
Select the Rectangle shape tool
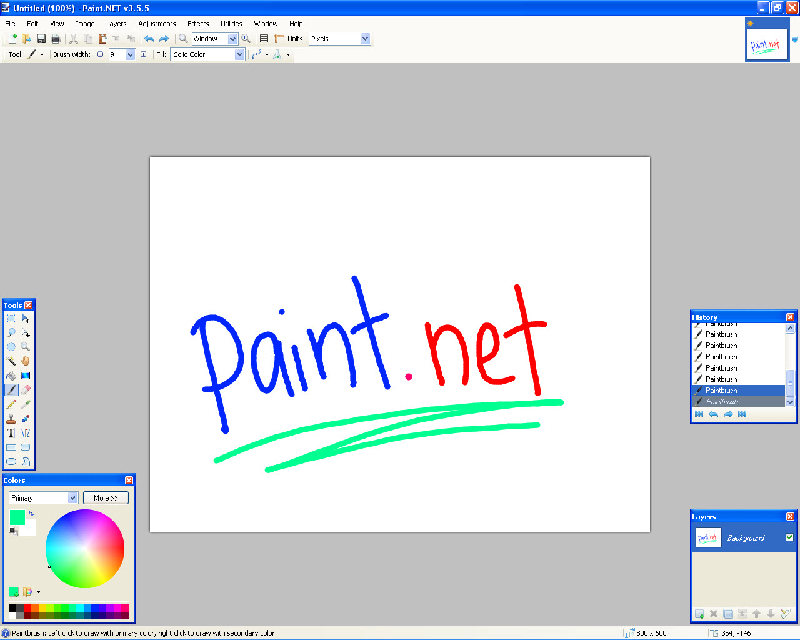[x=11, y=447]
